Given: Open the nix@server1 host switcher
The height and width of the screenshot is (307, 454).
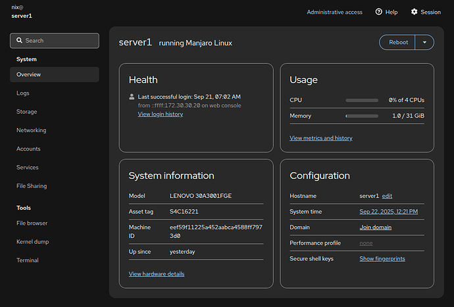Looking at the screenshot, I should [x=22, y=11].
